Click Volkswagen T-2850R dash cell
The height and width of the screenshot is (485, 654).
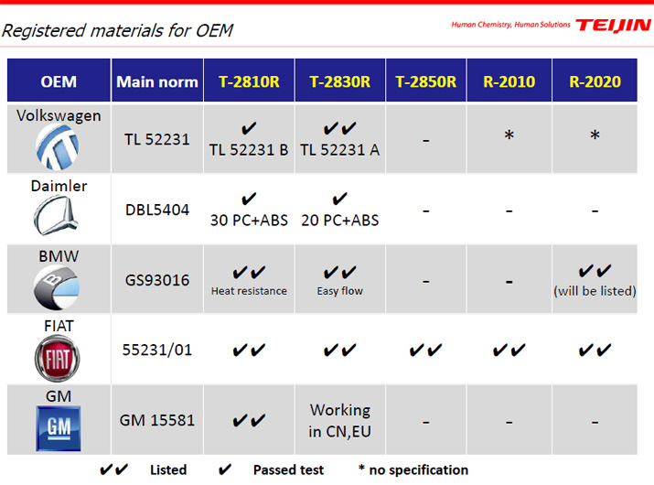(x=426, y=140)
